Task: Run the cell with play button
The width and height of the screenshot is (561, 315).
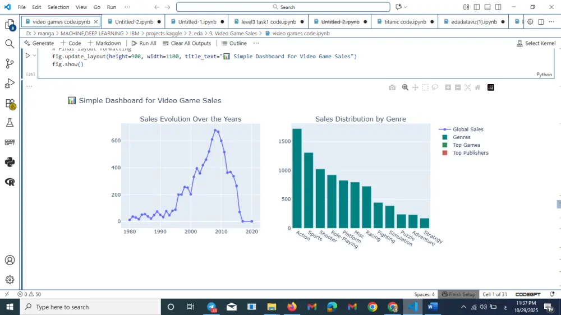Action: click(27, 56)
